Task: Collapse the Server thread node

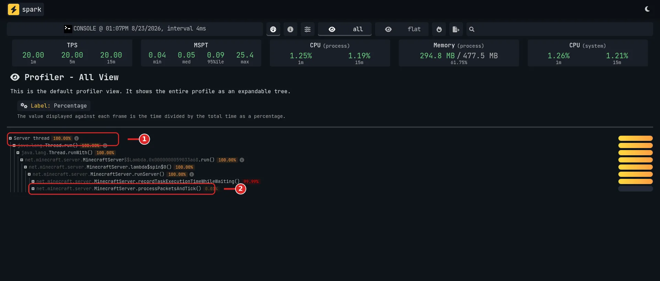Action: pyautogui.click(x=10, y=138)
